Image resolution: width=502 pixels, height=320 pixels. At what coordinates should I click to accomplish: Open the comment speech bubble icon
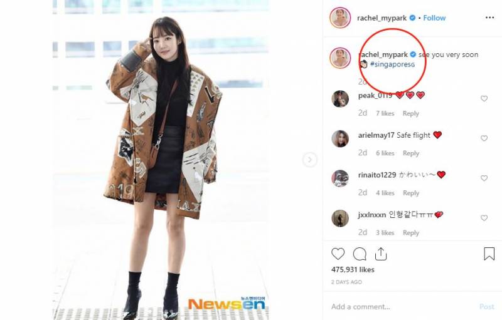[360, 254]
